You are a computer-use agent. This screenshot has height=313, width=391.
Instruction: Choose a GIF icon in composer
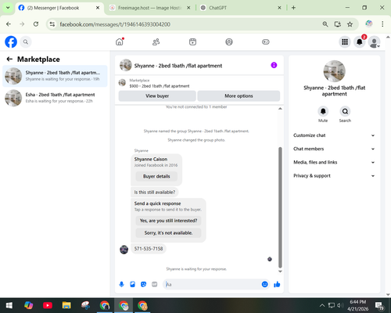(155, 284)
